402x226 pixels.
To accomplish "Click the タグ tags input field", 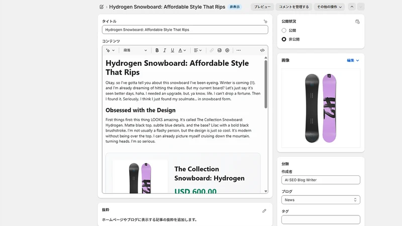I will click(321, 219).
